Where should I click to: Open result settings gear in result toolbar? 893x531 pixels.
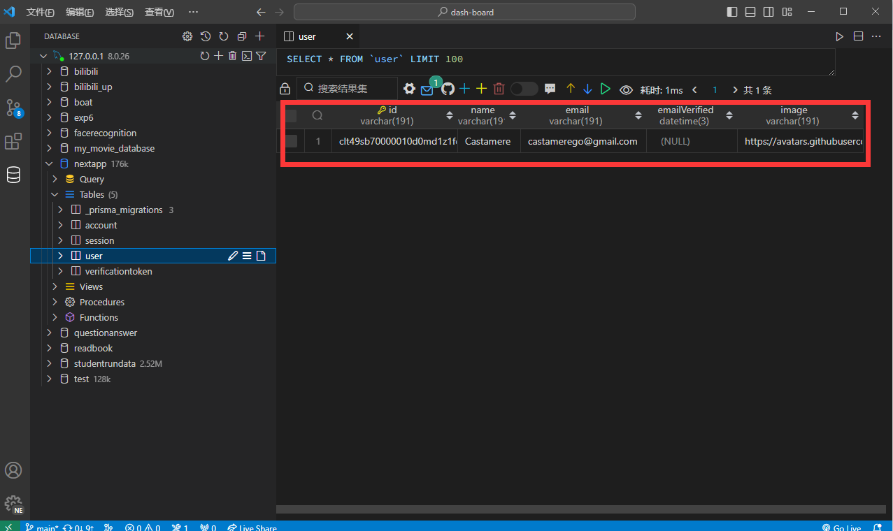point(409,89)
